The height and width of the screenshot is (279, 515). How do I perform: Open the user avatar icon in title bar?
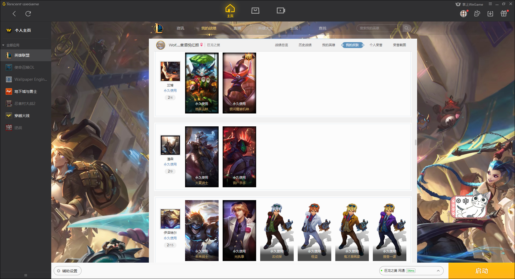464,13
